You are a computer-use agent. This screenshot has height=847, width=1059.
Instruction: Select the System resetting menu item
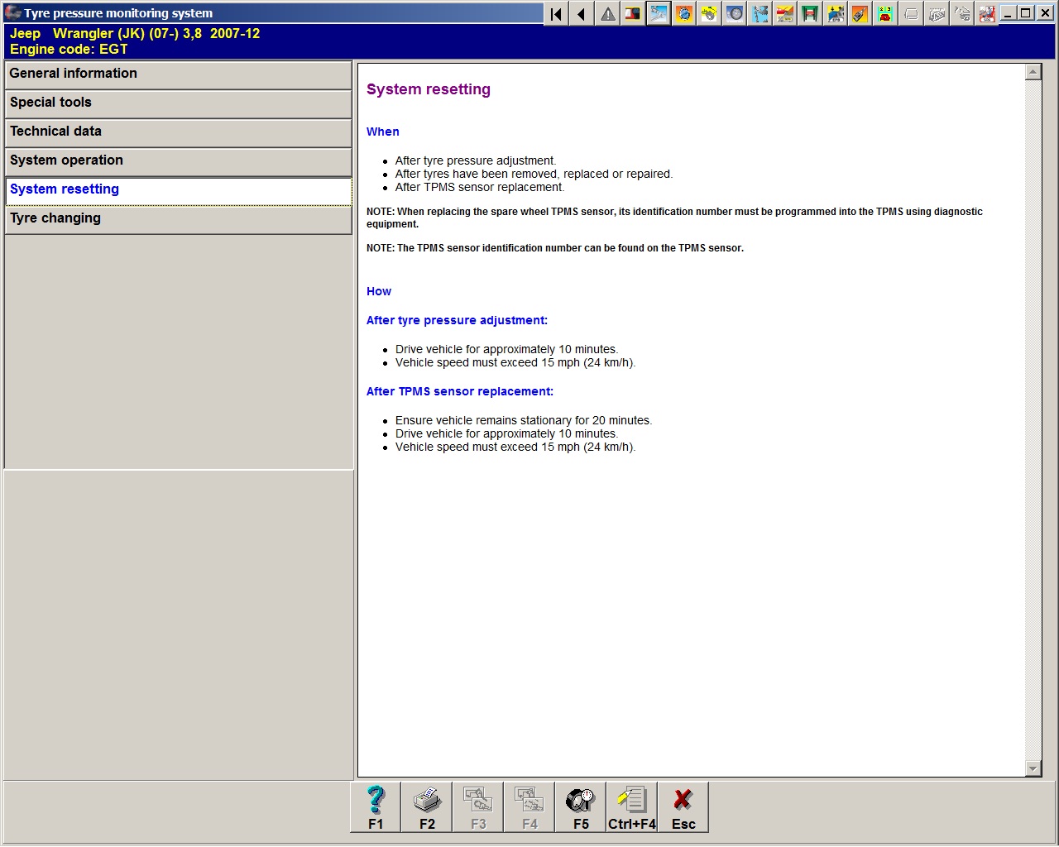[178, 189]
